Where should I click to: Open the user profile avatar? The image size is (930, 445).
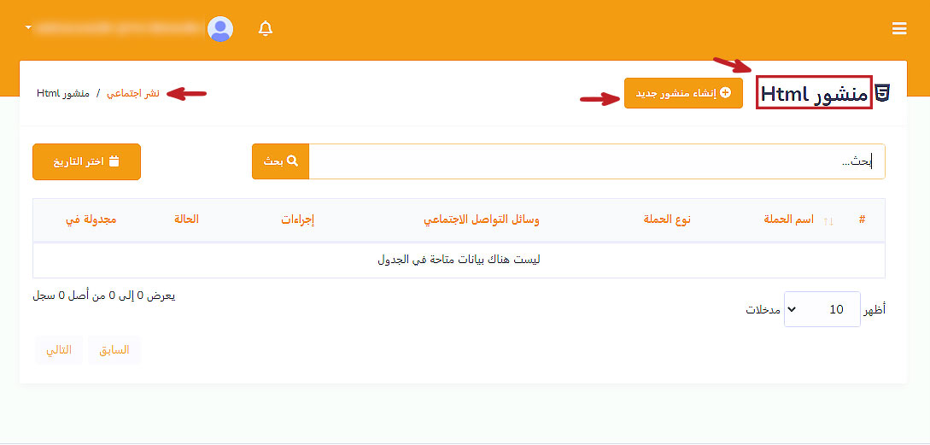220,29
